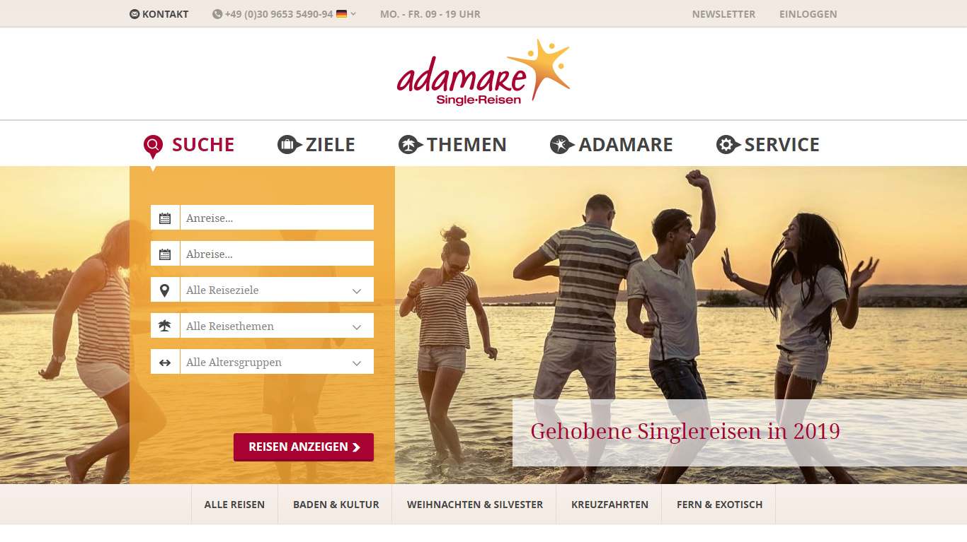Select the Kreuzfahrten tab

click(610, 505)
